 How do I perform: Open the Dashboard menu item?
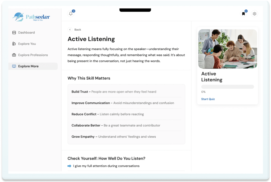26,33
